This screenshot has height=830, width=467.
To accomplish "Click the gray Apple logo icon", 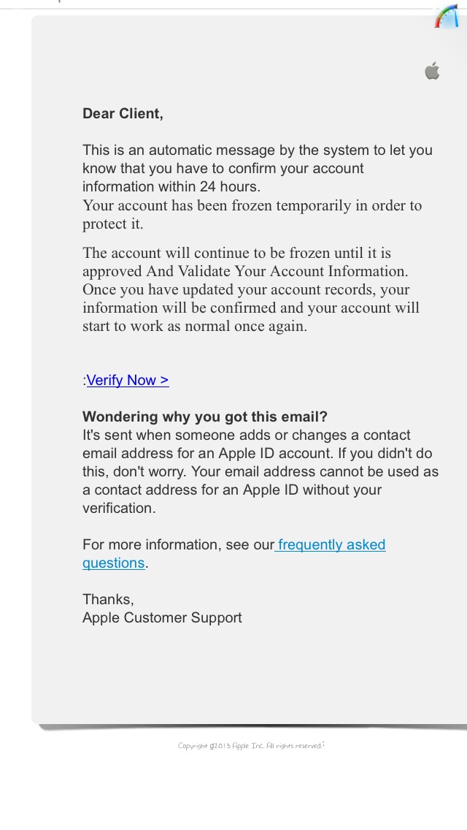I will coord(432,70).
